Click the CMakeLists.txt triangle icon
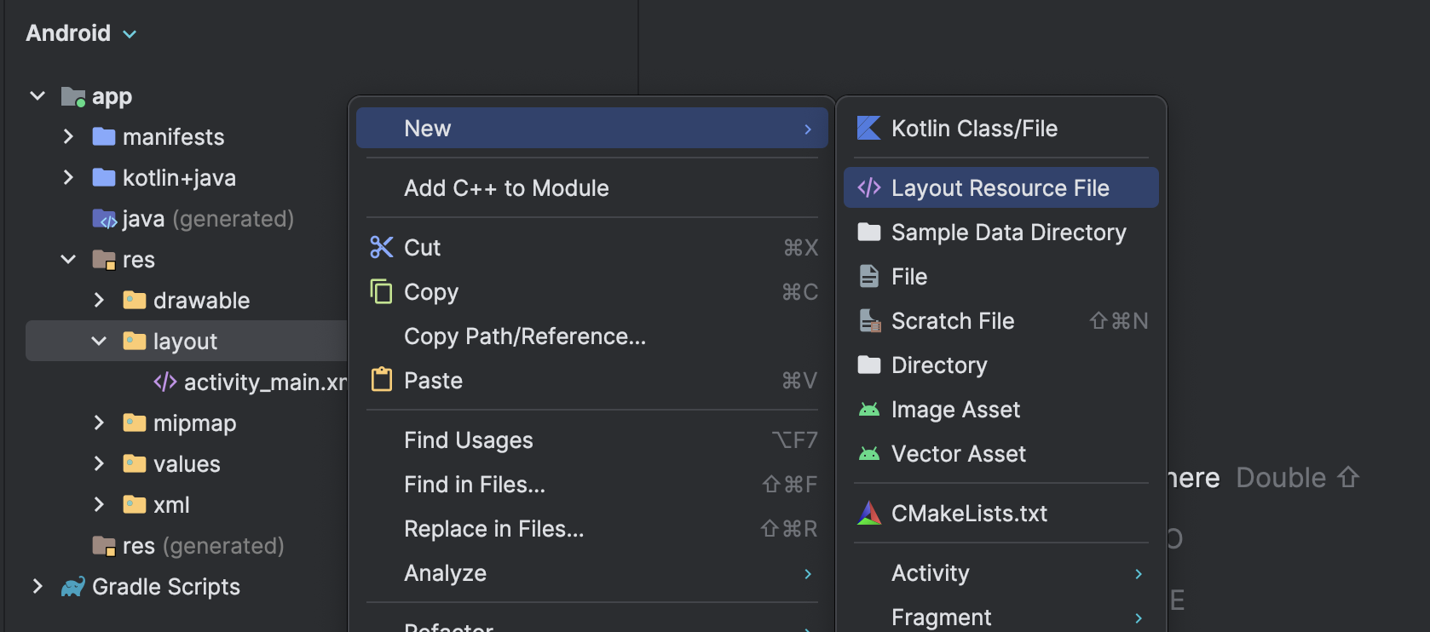The width and height of the screenshot is (1430, 632). [869, 513]
